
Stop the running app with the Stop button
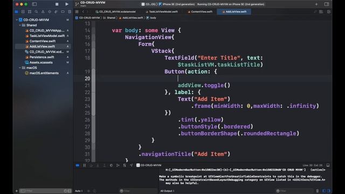(x=57, y=4)
